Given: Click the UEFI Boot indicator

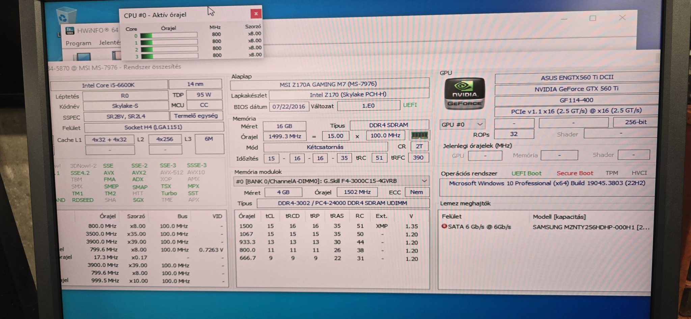Looking at the screenshot, I should tap(526, 173).
